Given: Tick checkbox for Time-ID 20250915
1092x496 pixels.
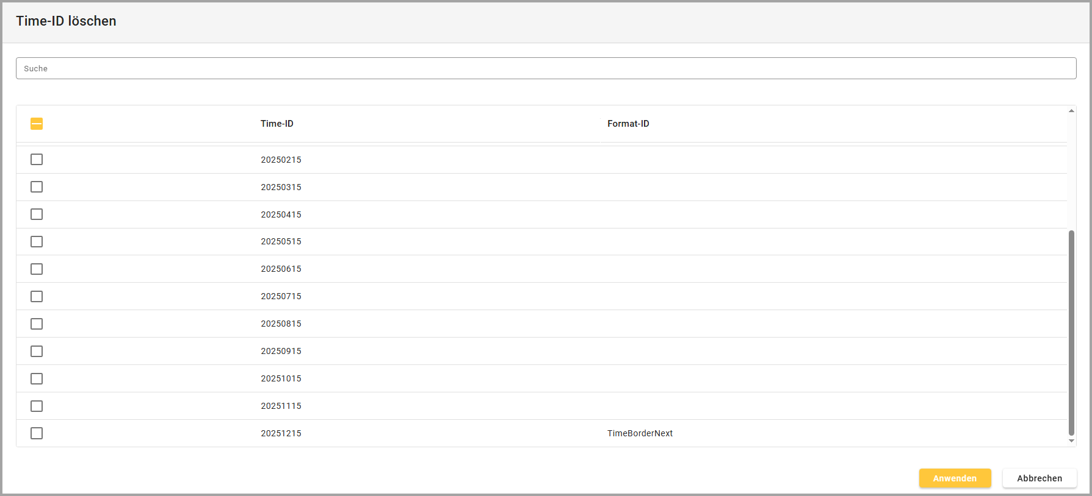Looking at the screenshot, I should pyautogui.click(x=37, y=352).
